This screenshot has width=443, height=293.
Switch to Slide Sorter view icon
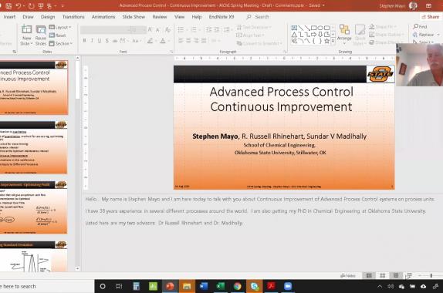pos(383,275)
